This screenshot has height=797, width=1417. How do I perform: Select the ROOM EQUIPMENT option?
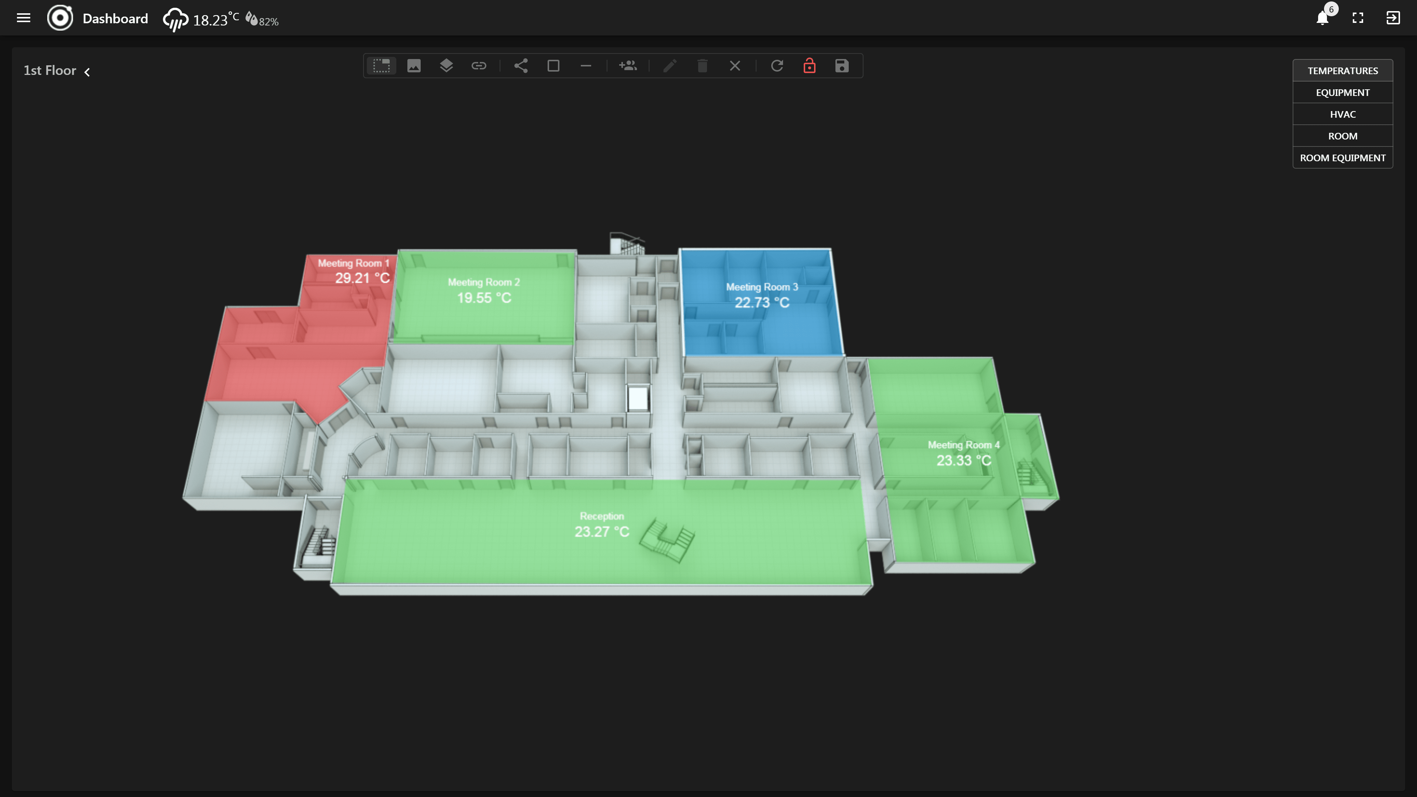(1342, 158)
